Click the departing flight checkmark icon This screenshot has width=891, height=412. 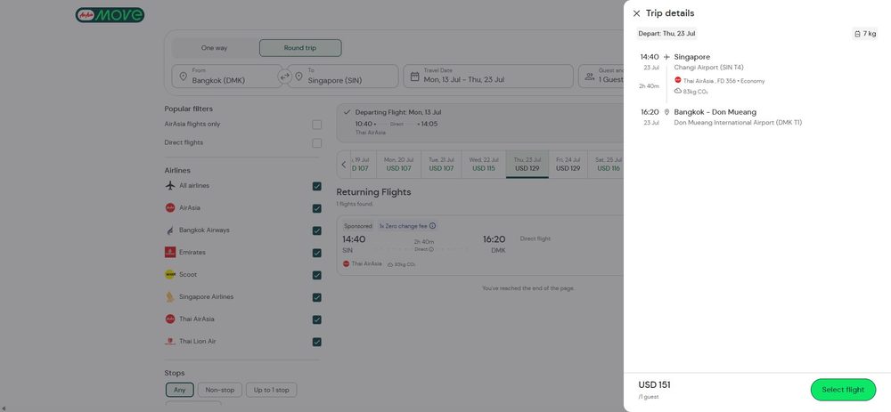coord(347,112)
